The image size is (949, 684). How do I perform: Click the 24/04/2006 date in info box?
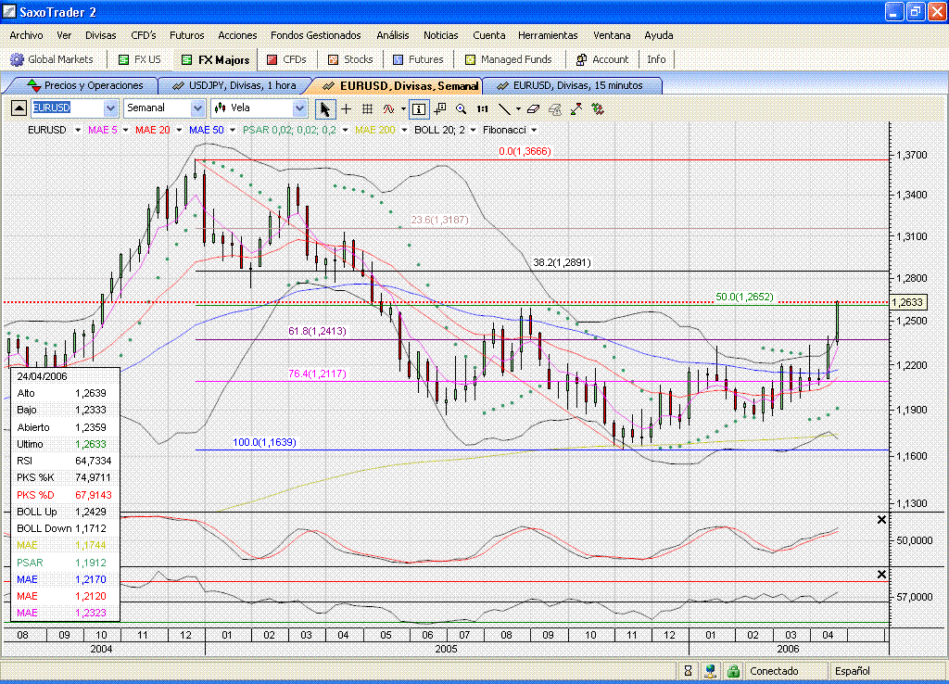coord(42,376)
